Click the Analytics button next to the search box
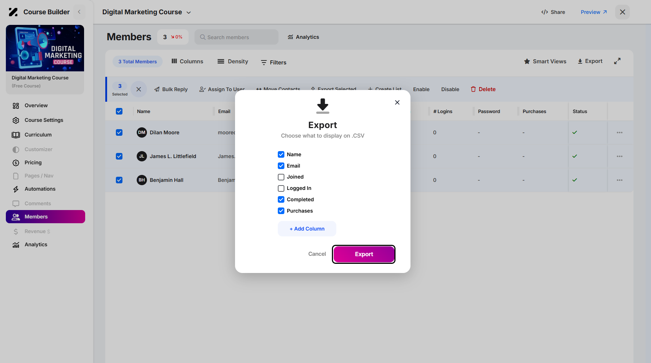The width and height of the screenshot is (651, 363). [x=303, y=37]
